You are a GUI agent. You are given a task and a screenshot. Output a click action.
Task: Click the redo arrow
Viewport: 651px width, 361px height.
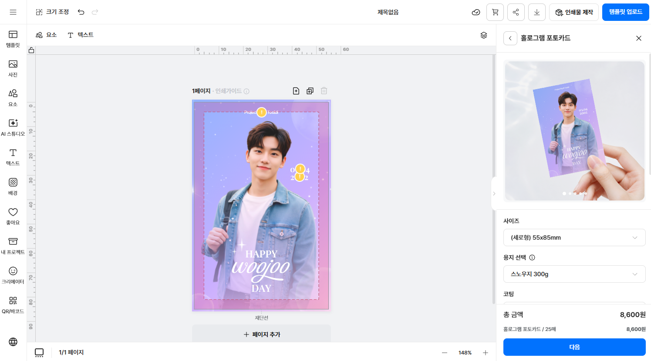pyautogui.click(x=95, y=12)
